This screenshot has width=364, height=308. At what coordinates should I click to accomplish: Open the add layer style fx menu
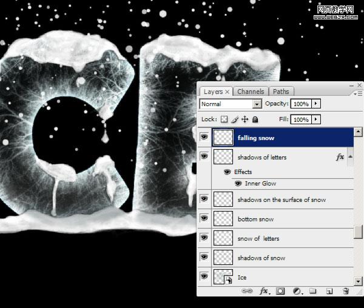(x=264, y=291)
